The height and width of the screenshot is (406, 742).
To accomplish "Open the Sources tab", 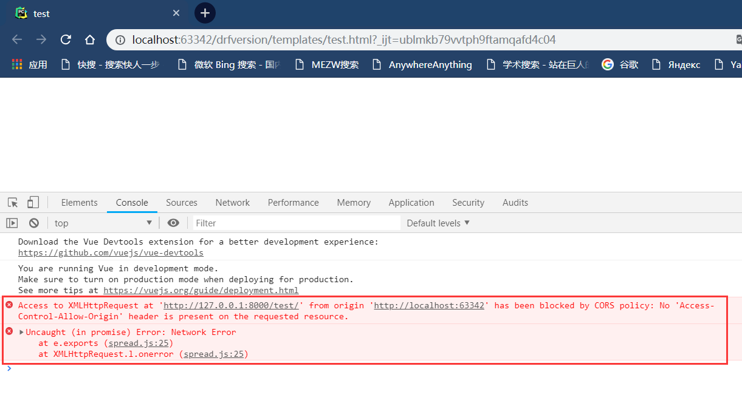I will tap(182, 203).
